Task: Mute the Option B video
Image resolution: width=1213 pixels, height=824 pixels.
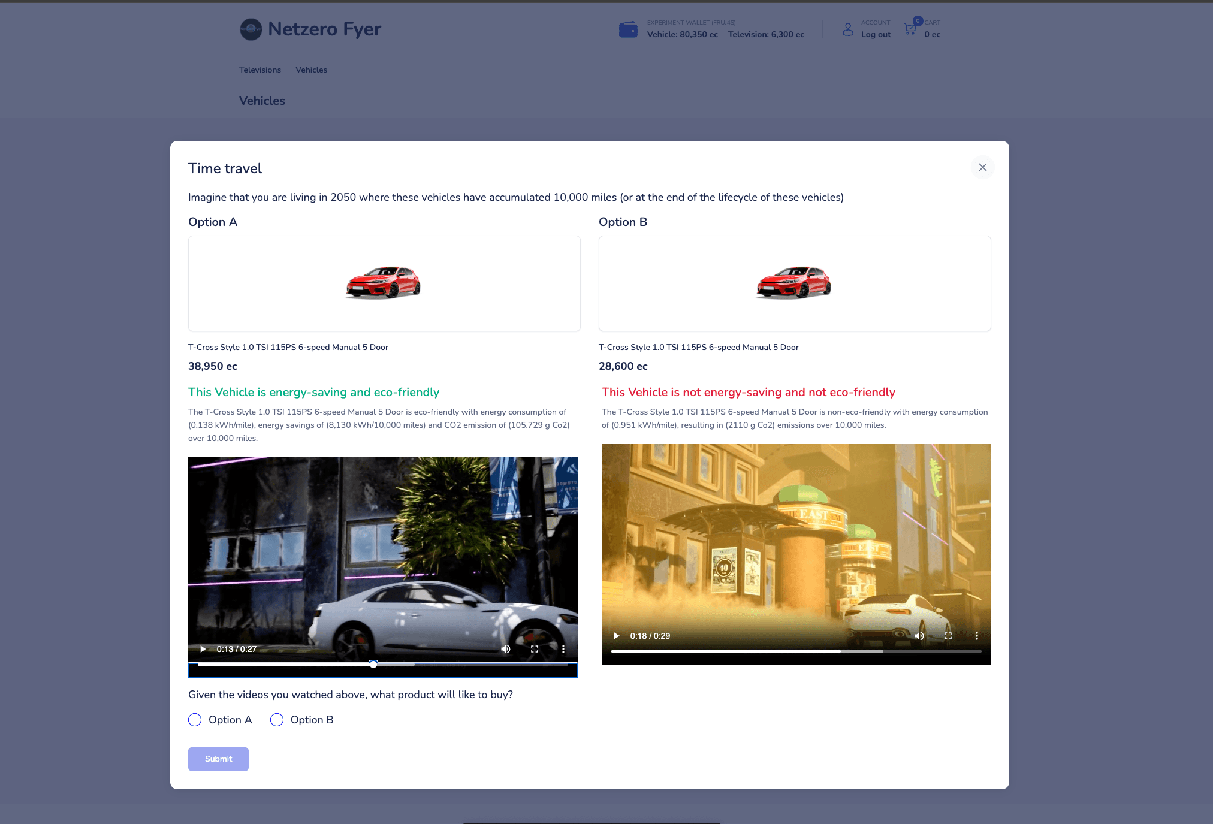Action: 919,636
